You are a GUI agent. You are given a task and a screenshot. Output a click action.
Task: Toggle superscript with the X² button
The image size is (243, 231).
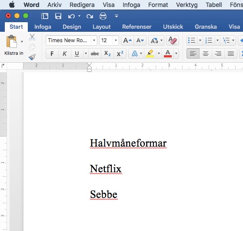[120, 54]
